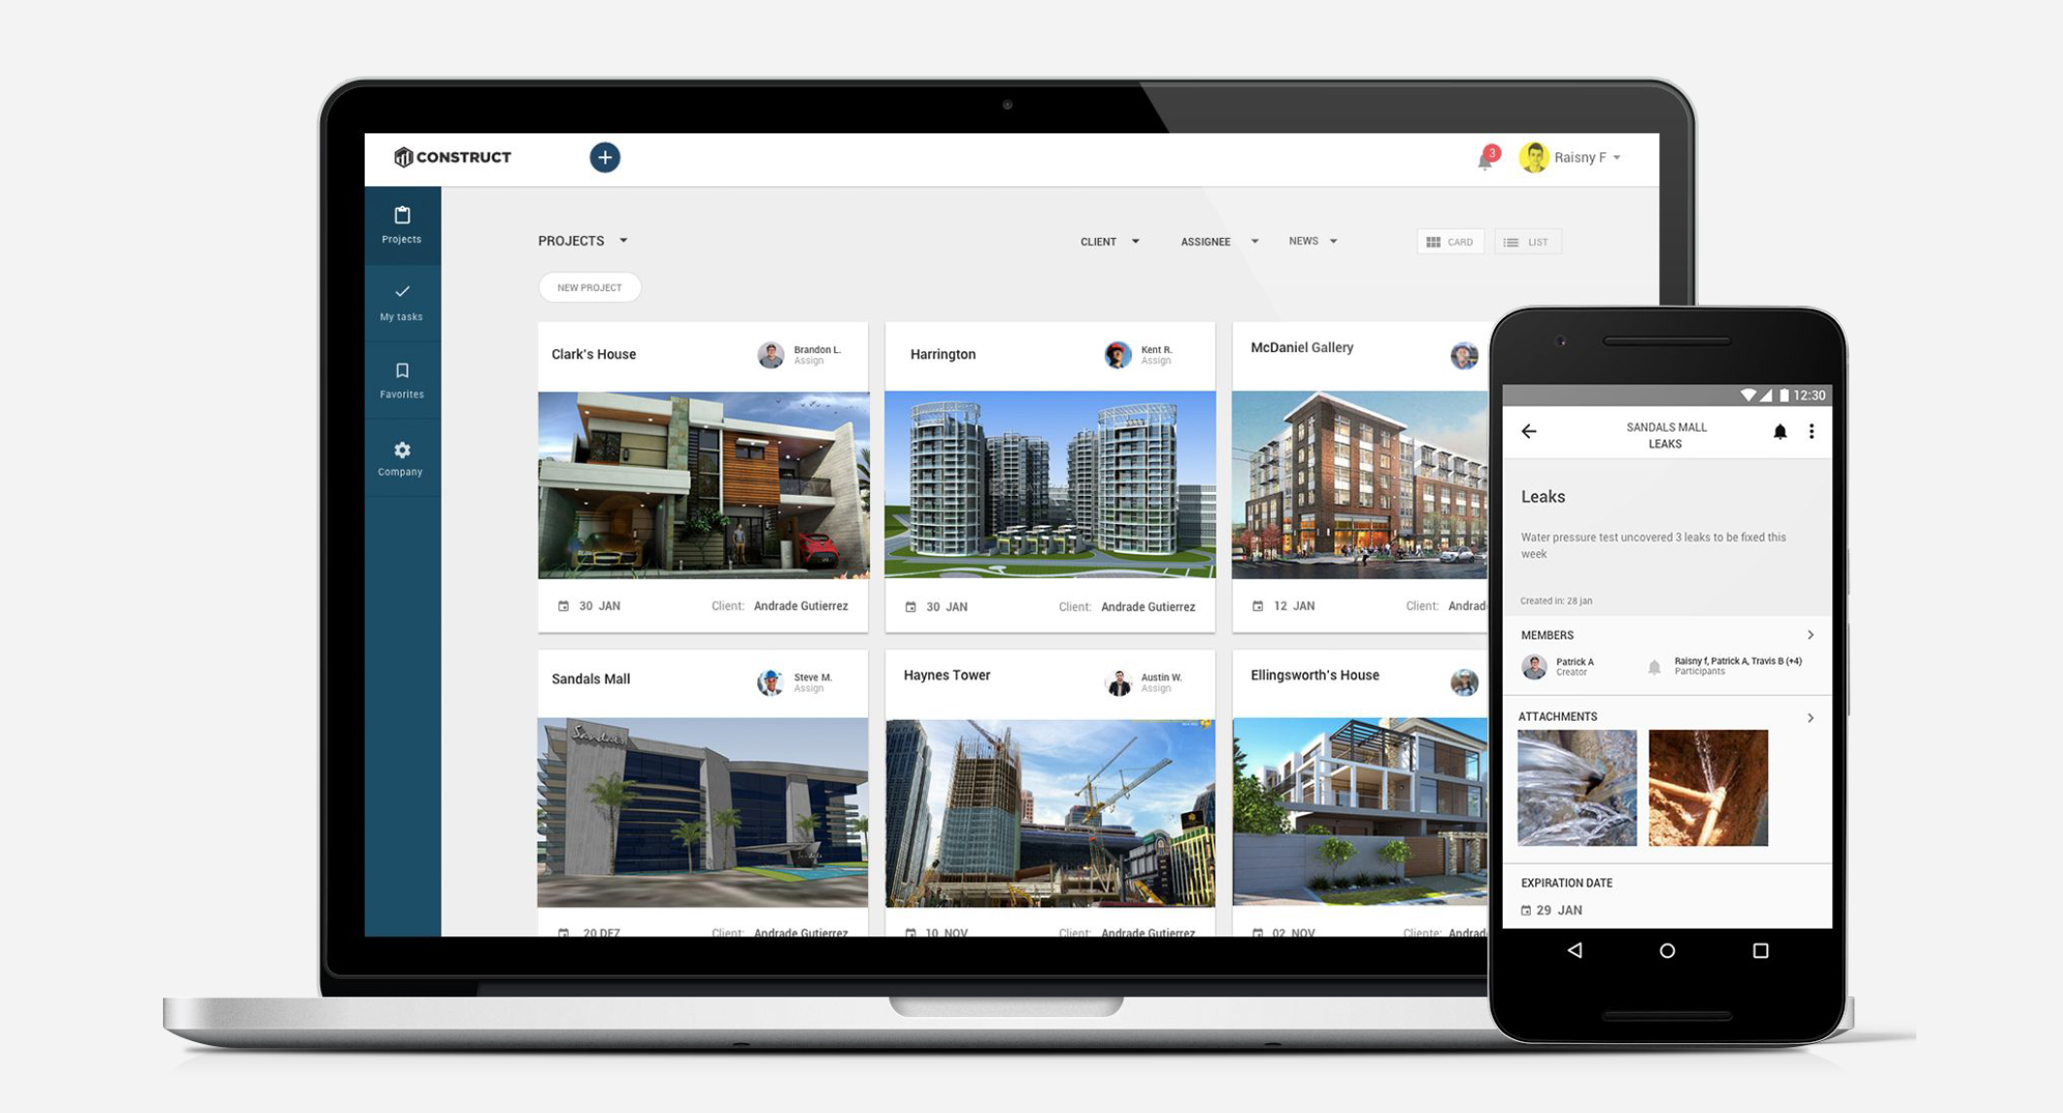Viewport: 2063px width, 1113px height.
Task: Click the Projects sidebar icon
Action: point(402,225)
